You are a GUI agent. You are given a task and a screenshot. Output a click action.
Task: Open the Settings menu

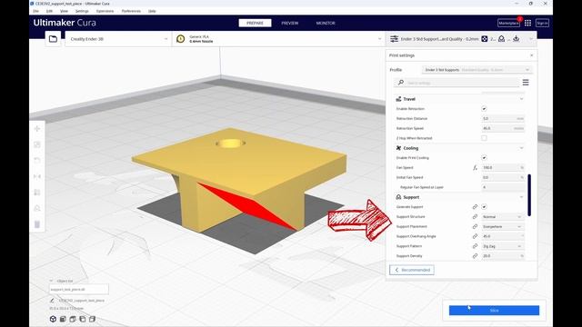[82, 11]
